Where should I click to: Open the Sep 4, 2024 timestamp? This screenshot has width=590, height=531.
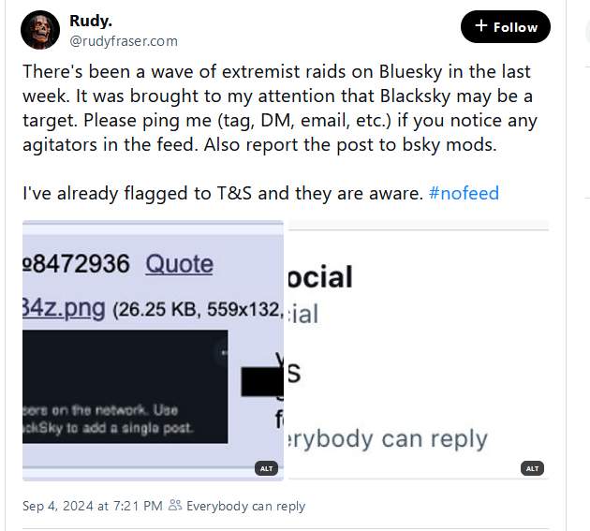point(92,506)
